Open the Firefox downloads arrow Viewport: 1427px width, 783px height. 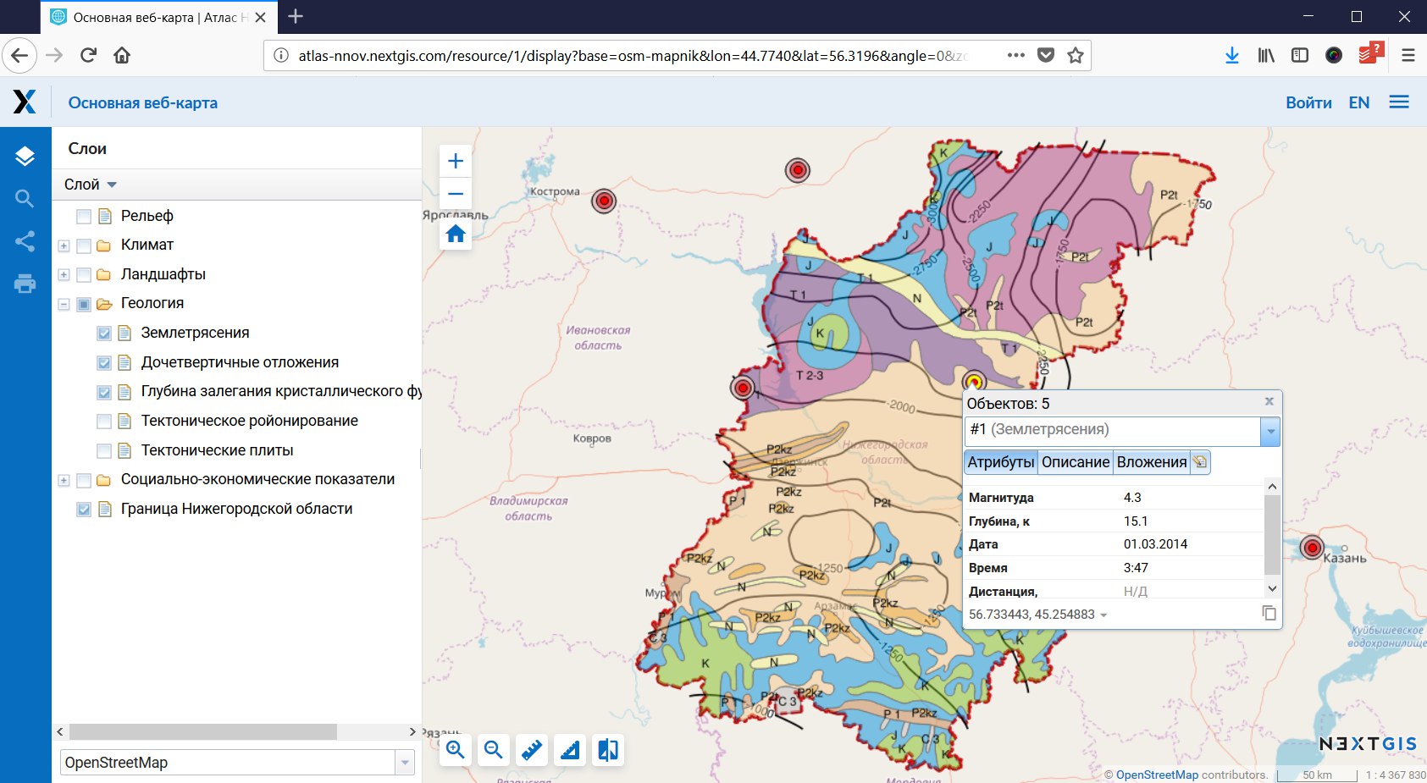pos(1232,55)
